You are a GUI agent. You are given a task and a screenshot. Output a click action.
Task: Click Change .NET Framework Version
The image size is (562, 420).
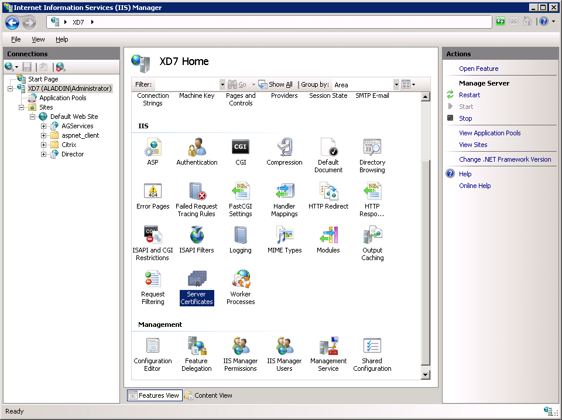(505, 159)
